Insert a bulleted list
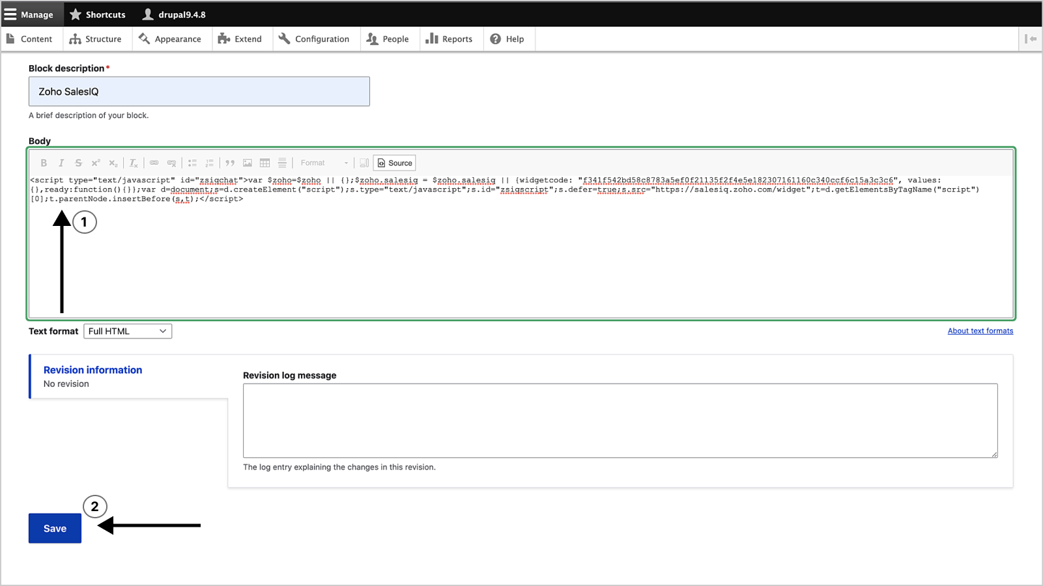1043x586 pixels. (193, 163)
